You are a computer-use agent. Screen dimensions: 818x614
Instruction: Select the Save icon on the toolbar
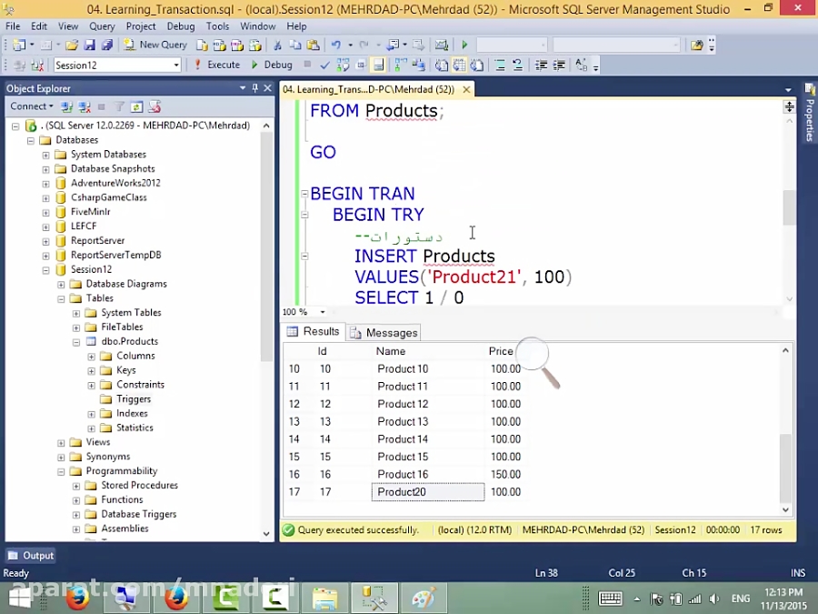(x=91, y=45)
